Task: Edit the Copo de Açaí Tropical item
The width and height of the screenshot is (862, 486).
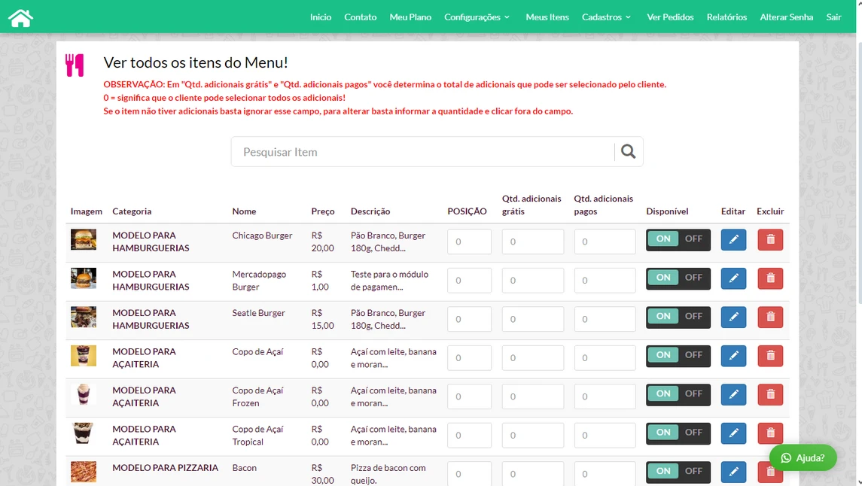Action: pyautogui.click(x=733, y=433)
